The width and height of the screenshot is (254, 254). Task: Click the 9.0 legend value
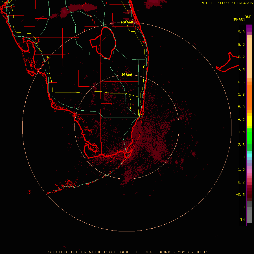[x=241, y=44]
